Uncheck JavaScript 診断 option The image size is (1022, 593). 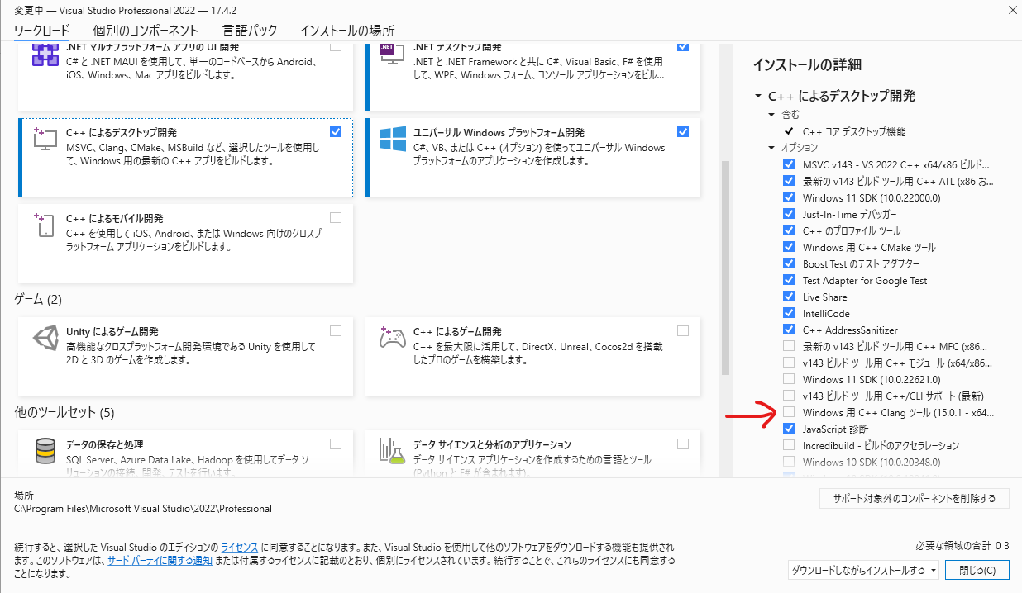click(789, 429)
